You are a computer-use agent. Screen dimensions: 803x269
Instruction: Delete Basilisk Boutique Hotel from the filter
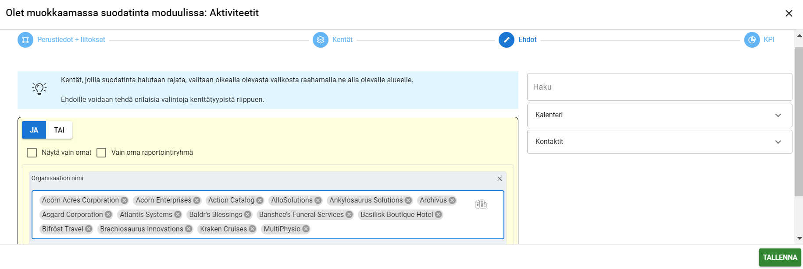(439, 214)
